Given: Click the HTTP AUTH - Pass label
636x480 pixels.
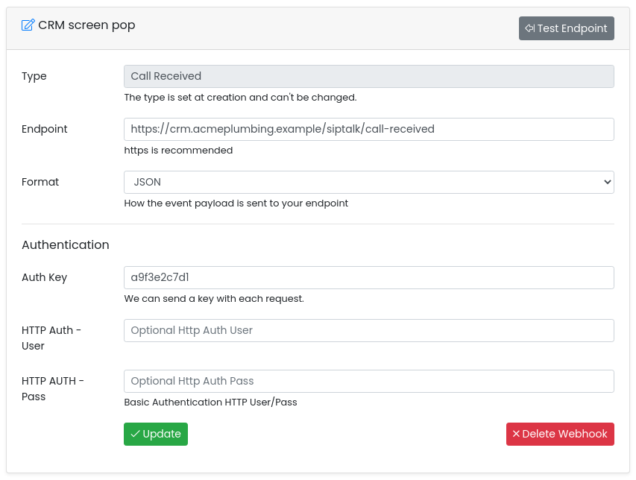Looking at the screenshot, I should point(53,389).
